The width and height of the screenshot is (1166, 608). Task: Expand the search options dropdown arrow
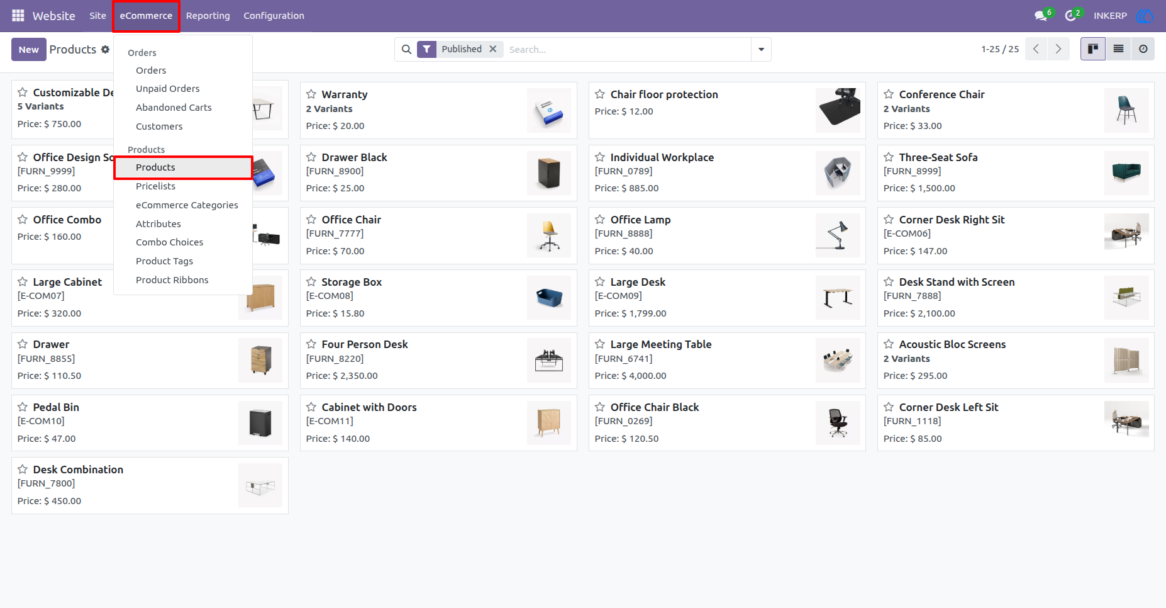point(761,49)
